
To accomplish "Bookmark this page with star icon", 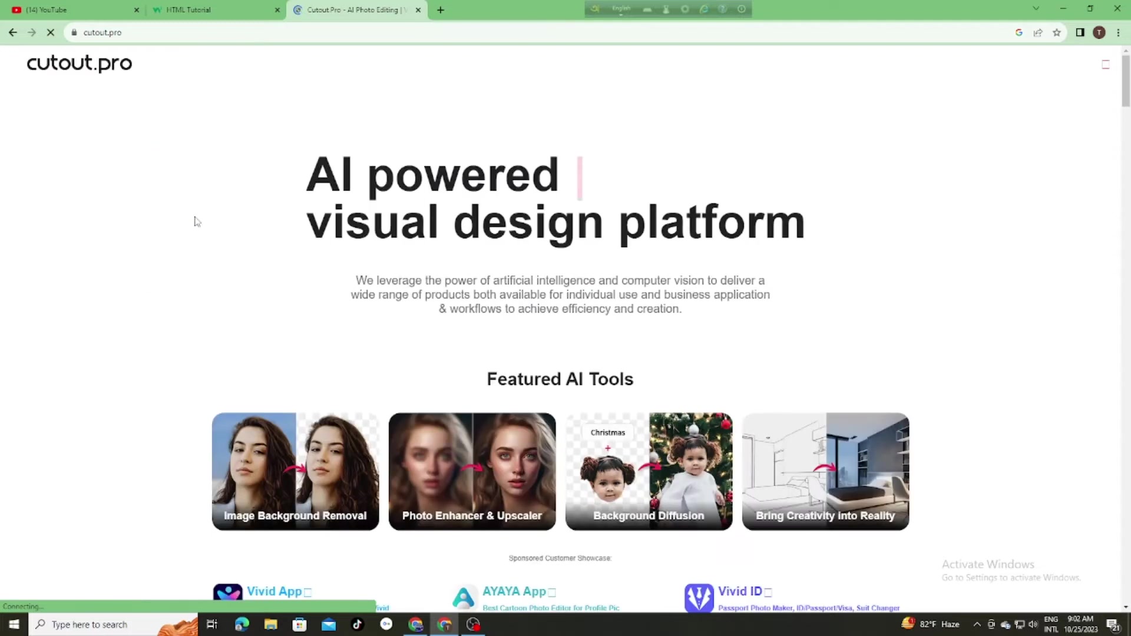I will (x=1057, y=32).
